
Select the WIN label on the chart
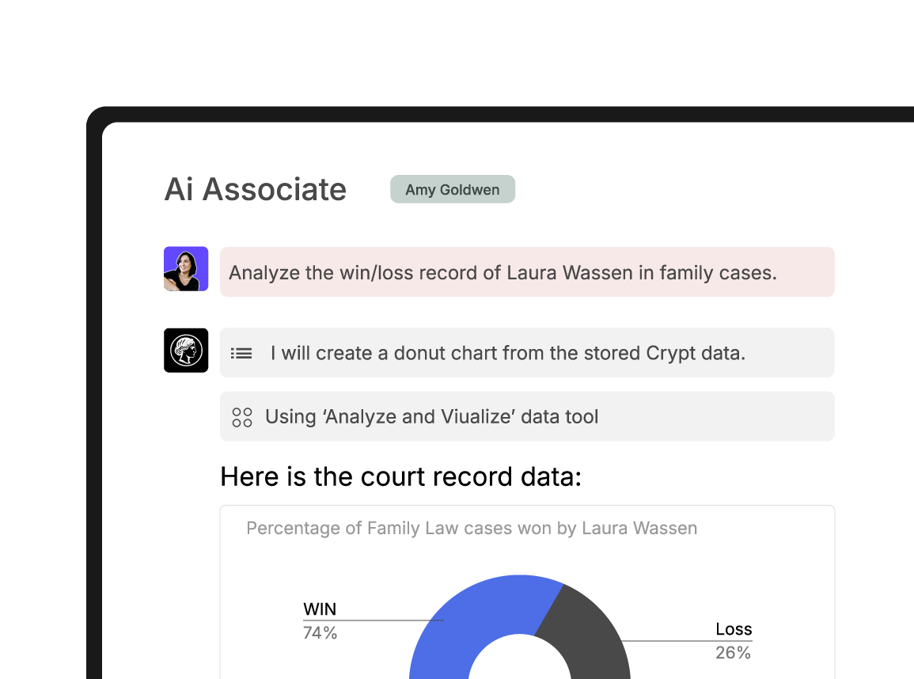pyautogui.click(x=320, y=609)
